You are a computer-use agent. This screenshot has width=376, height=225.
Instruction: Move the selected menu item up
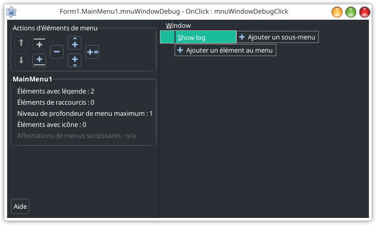pos(21,43)
